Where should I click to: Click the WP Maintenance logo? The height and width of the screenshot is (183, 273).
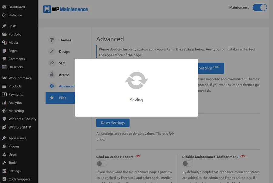pos(66,9)
